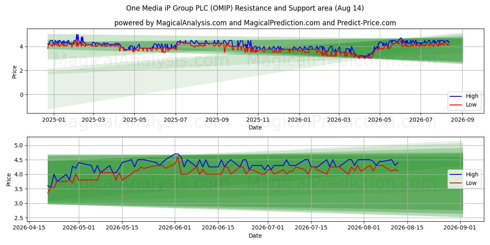The height and width of the screenshot is (245, 490).
Task: Click the lower chart 'Price' axis label
Action: [x=9, y=179]
